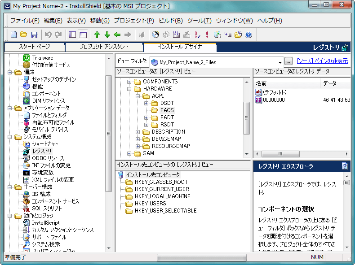This screenshot has height=265, width=355.
Task: Click the registry data horizontal scrollbar thumb
Action: click(x=280, y=154)
